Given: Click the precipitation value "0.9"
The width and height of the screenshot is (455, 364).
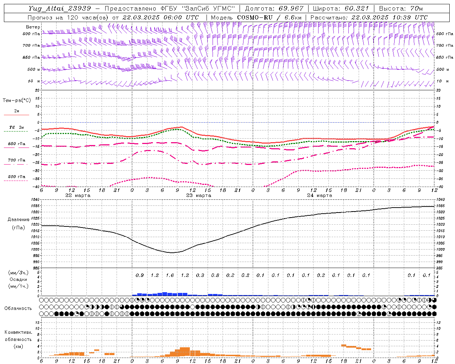Looking at the screenshot, I should click(140, 275).
